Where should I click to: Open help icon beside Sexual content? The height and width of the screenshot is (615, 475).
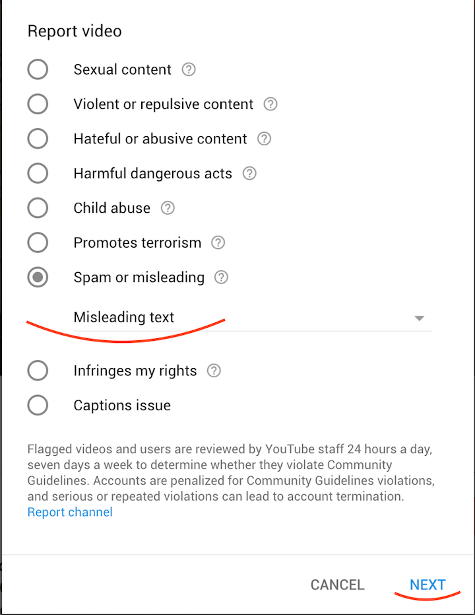tap(189, 69)
